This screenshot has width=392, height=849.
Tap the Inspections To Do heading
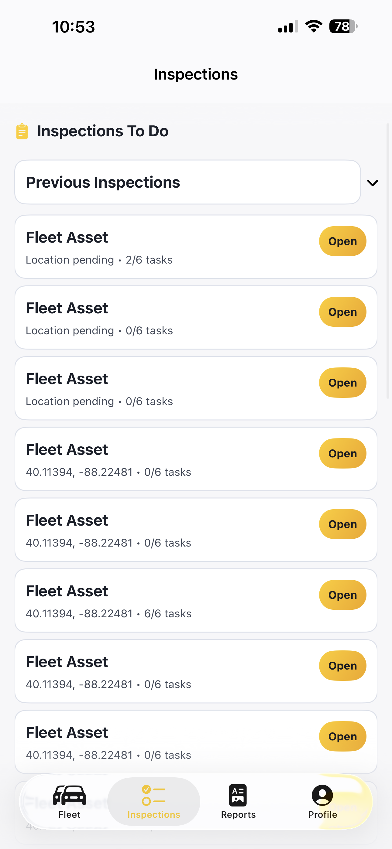coord(103,131)
